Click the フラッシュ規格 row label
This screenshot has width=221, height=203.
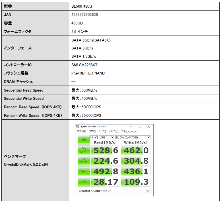click(16, 73)
